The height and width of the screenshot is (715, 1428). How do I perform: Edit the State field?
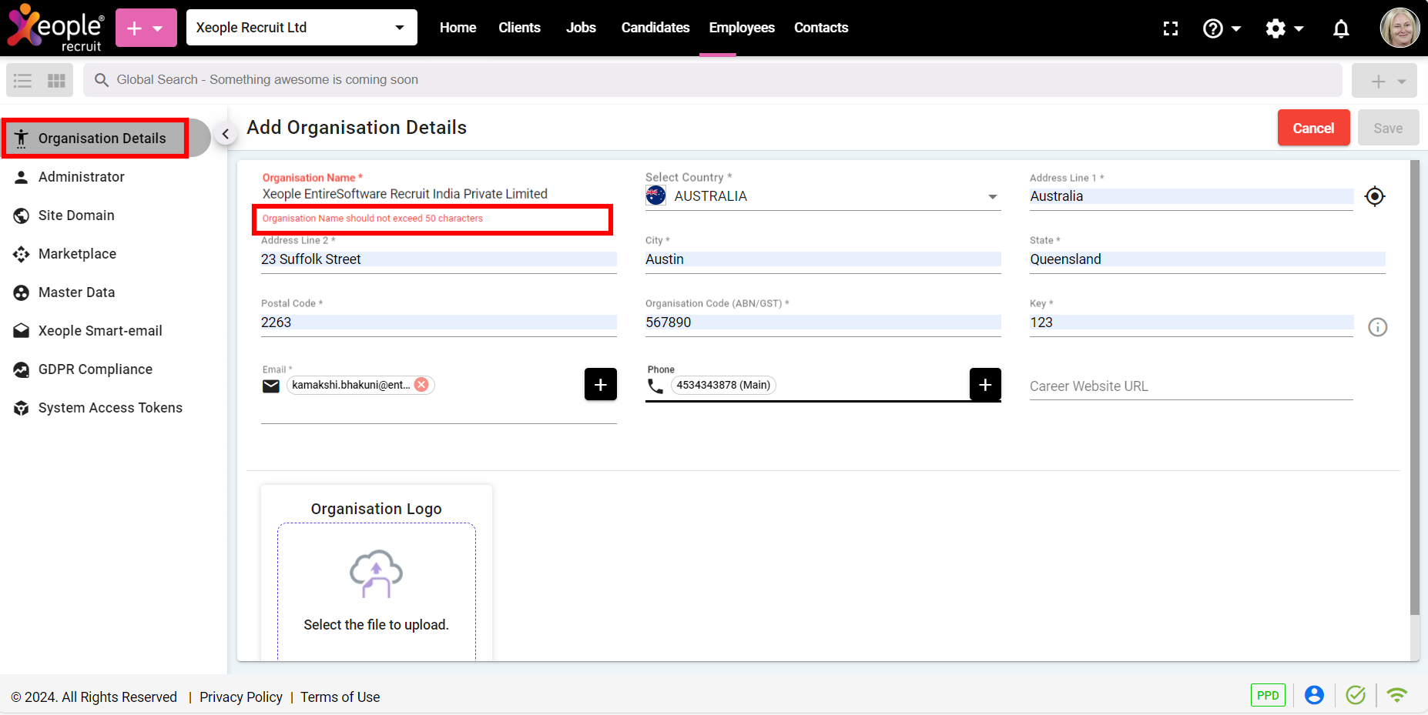[1207, 259]
